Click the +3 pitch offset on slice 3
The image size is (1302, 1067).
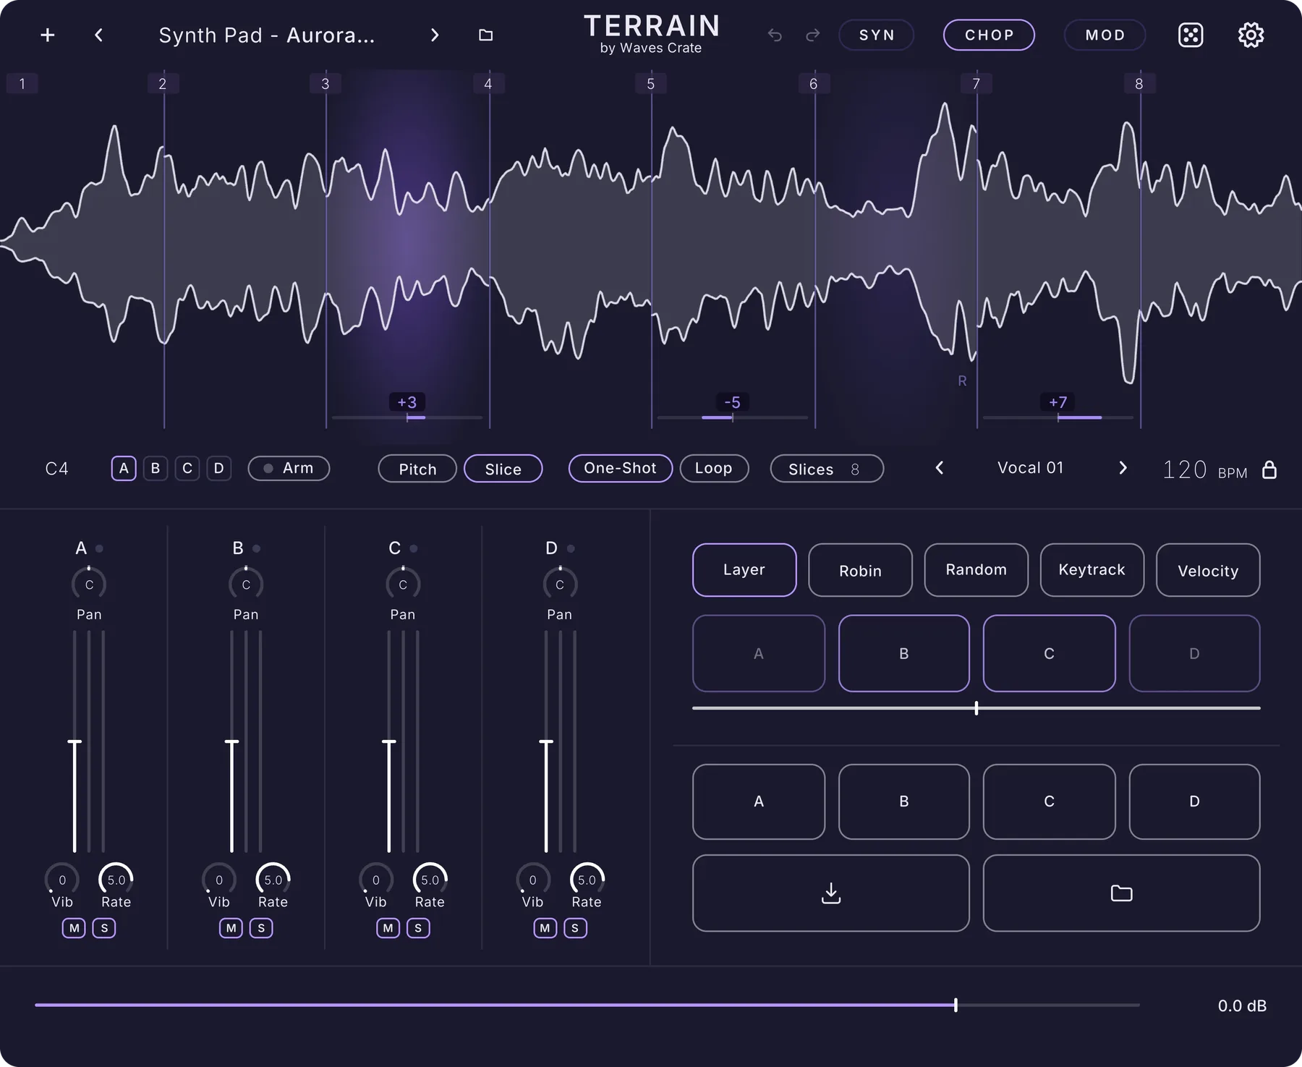tap(407, 402)
